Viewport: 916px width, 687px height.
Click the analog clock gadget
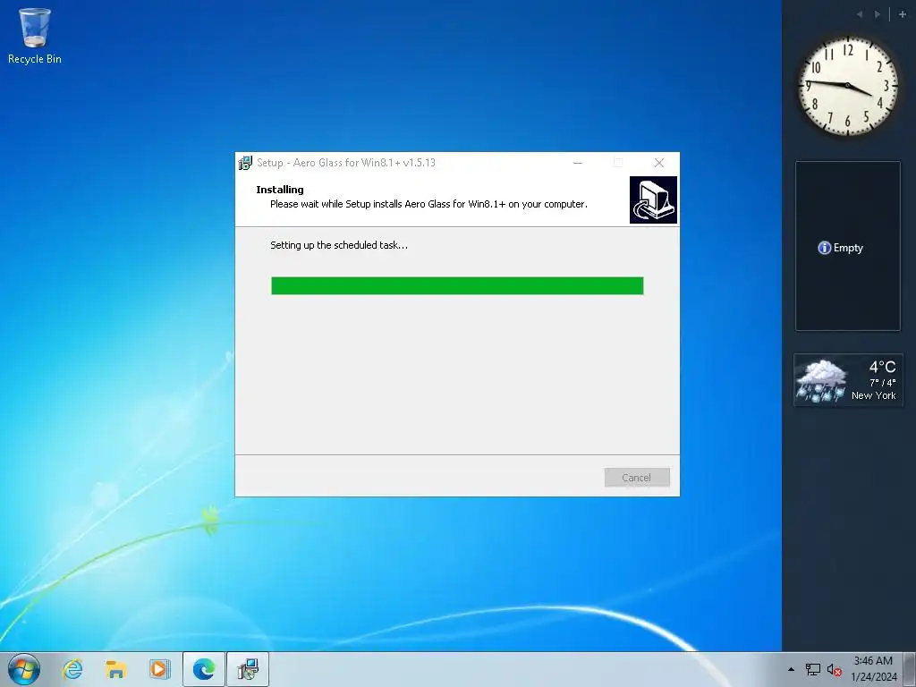(848, 86)
